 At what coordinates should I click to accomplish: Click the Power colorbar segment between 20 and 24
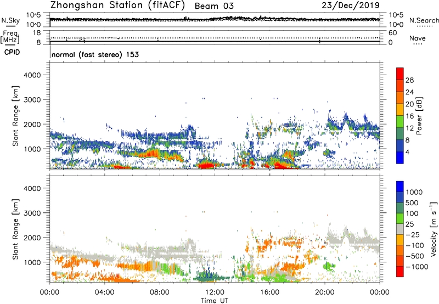click(400, 98)
